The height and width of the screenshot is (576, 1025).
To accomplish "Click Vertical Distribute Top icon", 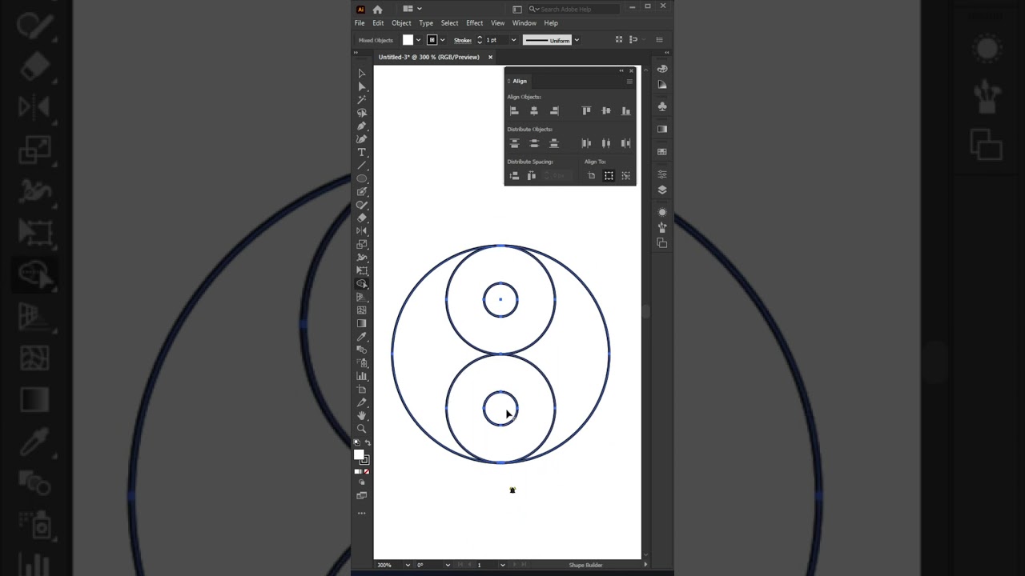I will coord(514,143).
